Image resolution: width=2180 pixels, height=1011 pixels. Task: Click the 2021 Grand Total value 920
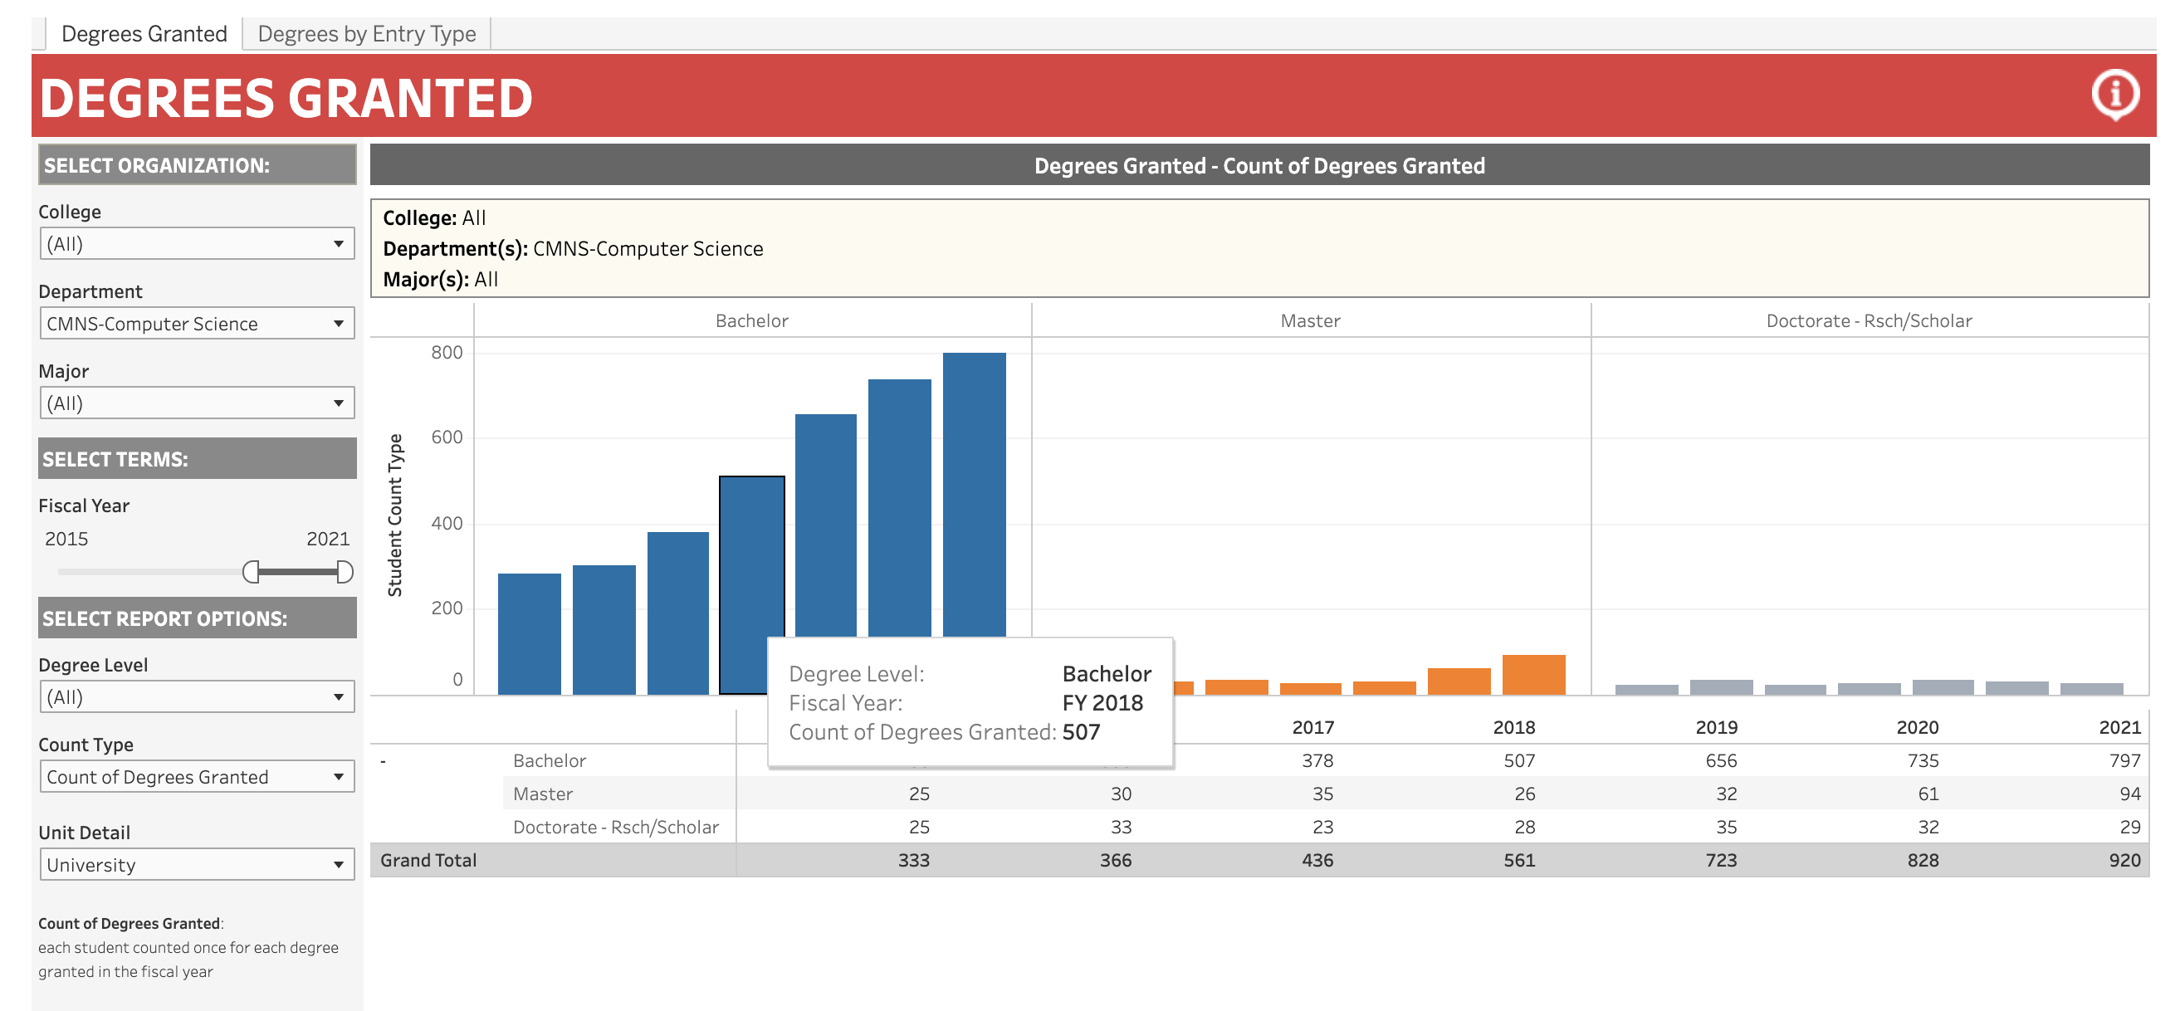coord(2124,860)
